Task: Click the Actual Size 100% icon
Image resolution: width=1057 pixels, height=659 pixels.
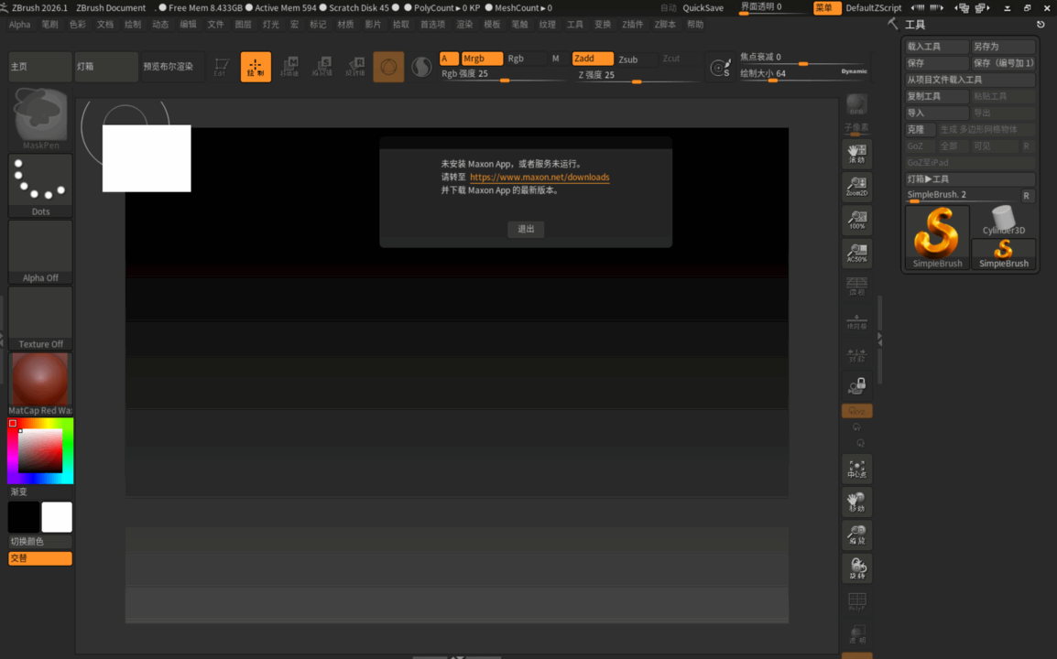Action: point(856,220)
